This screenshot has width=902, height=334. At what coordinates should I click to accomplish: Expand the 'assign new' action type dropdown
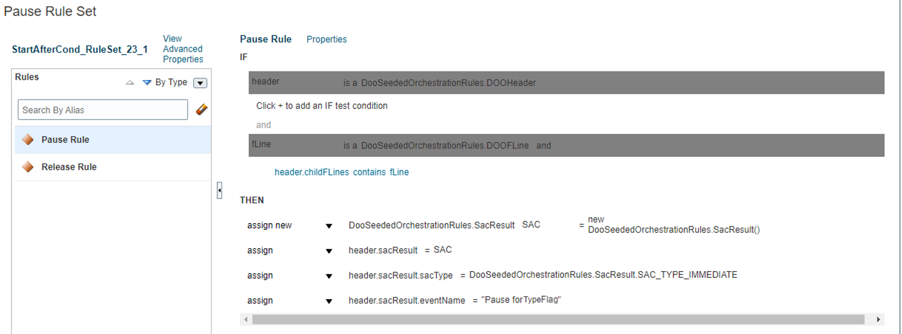(329, 225)
